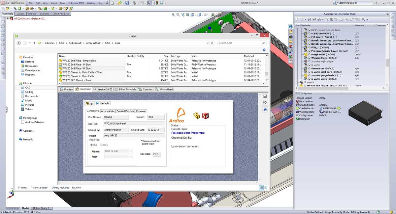Open the Version 20/20 tab
This screenshot has width=396, height=214.
[103, 89]
